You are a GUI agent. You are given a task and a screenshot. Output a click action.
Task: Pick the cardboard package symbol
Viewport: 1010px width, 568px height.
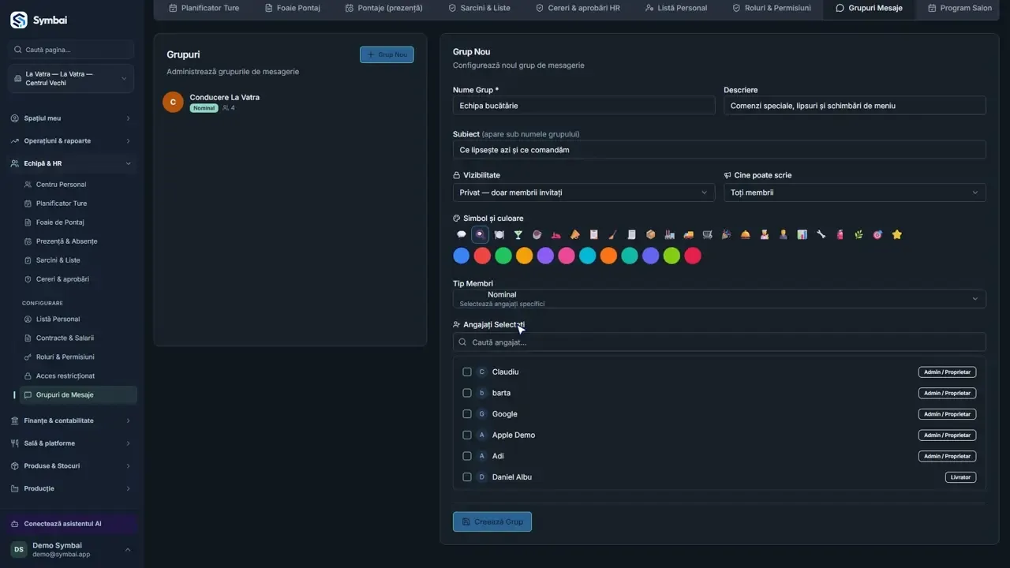pyautogui.click(x=651, y=234)
